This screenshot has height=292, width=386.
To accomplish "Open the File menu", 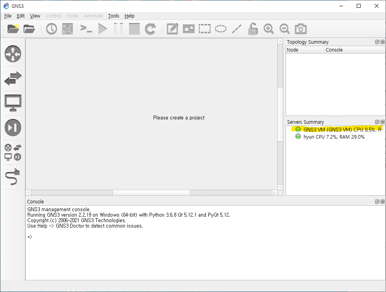I will click(x=8, y=16).
